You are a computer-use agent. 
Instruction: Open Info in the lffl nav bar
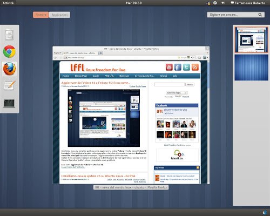pyautogui.click(x=175, y=76)
